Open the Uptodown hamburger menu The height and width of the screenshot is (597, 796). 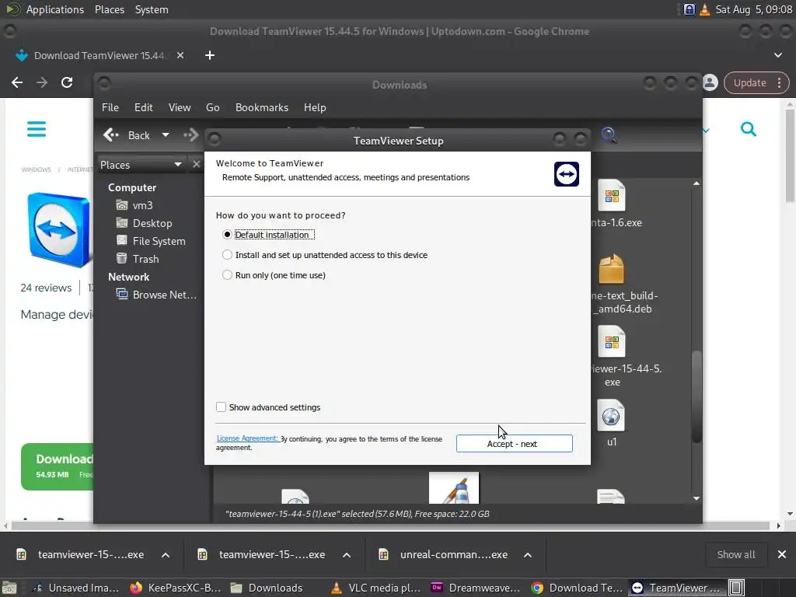coord(37,129)
